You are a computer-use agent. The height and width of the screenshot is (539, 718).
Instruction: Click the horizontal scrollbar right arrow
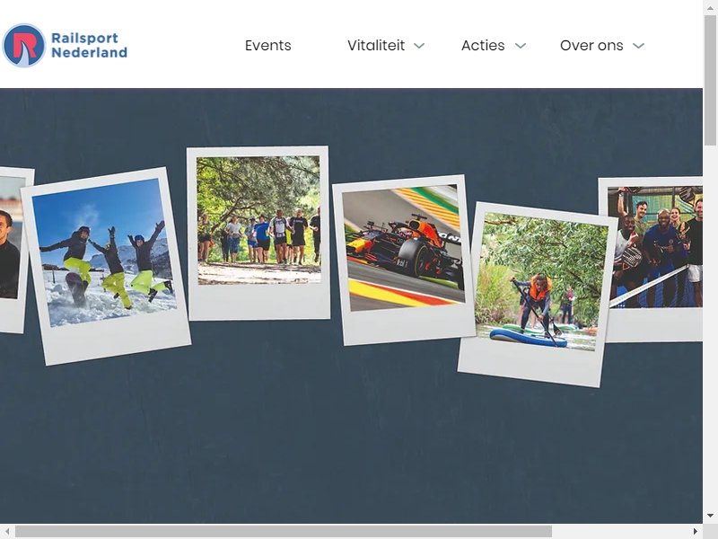(695, 531)
